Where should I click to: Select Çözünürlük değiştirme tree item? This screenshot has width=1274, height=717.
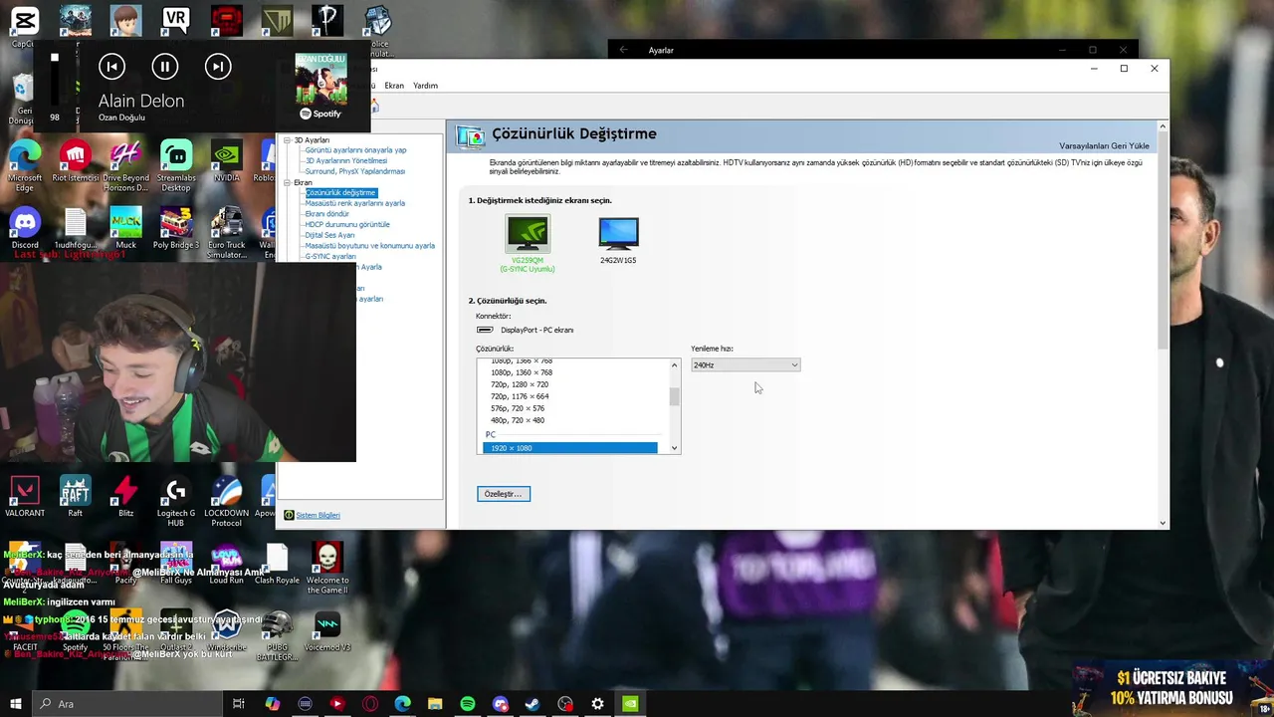coord(340,192)
